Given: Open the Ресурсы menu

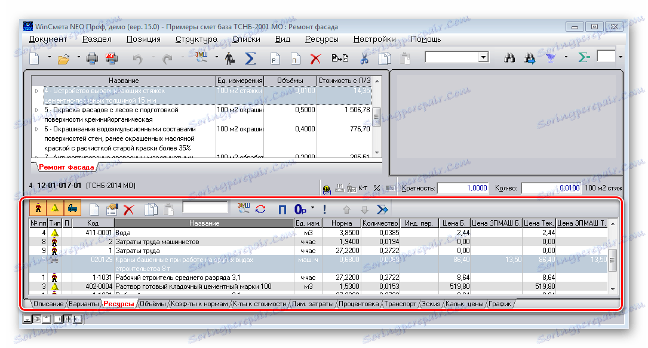Looking at the screenshot, I should 321,39.
